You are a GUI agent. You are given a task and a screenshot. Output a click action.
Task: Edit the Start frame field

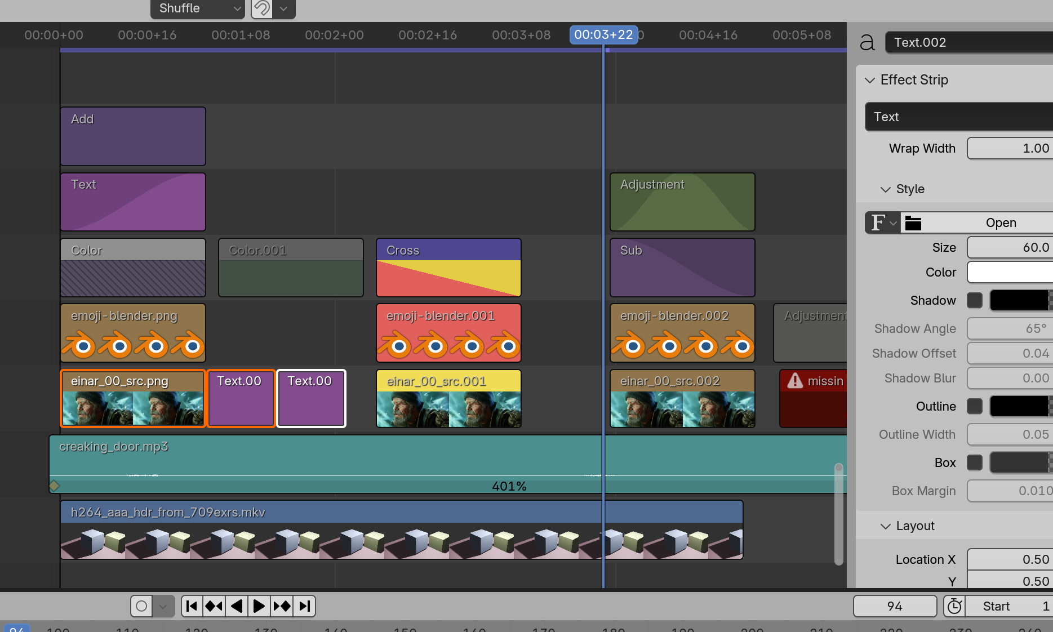tap(1008, 606)
